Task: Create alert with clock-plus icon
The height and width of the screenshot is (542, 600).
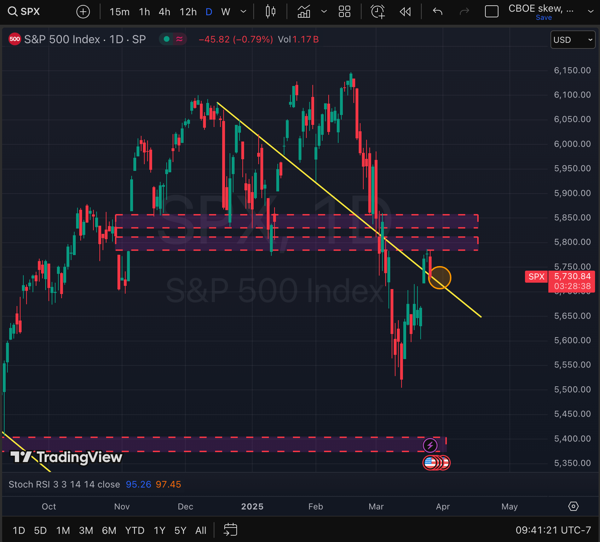Action: click(x=378, y=12)
